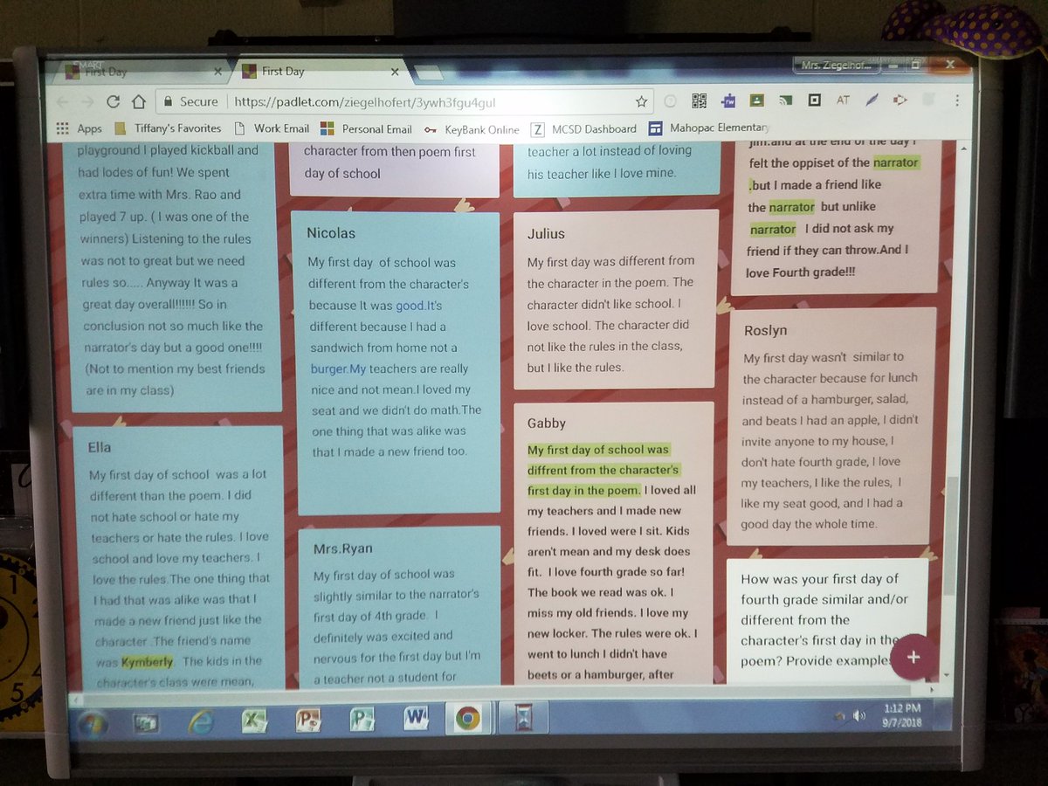This screenshot has width=1048, height=786.
Task: Open Gabby's post card
Action: [613, 543]
